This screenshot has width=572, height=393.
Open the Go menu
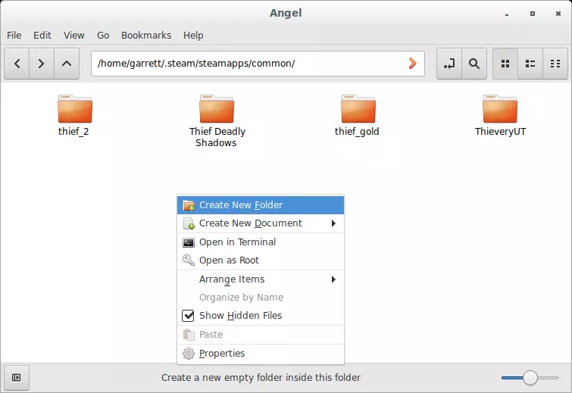click(x=103, y=36)
